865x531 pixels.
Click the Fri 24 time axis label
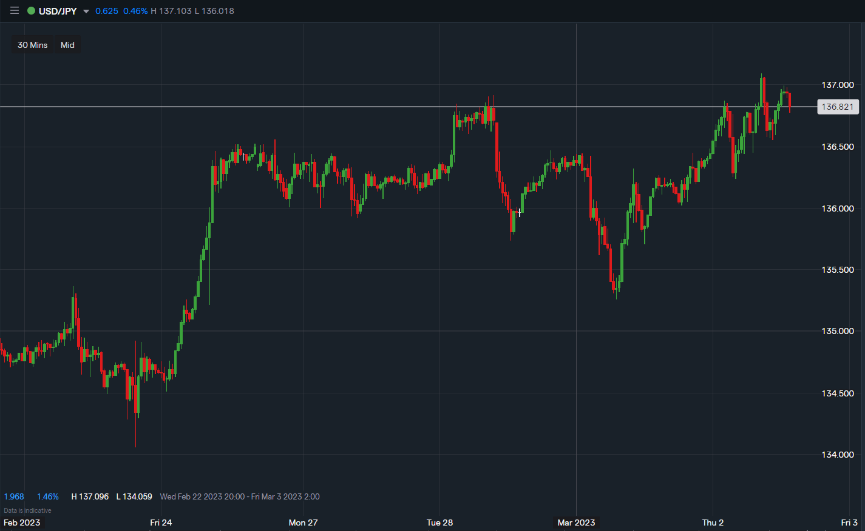[x=161, y=523]
